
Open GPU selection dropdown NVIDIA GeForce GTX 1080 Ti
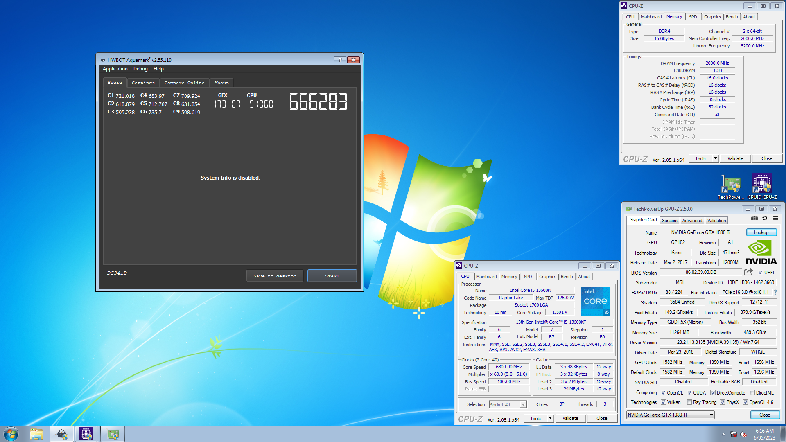pos(670,415)
